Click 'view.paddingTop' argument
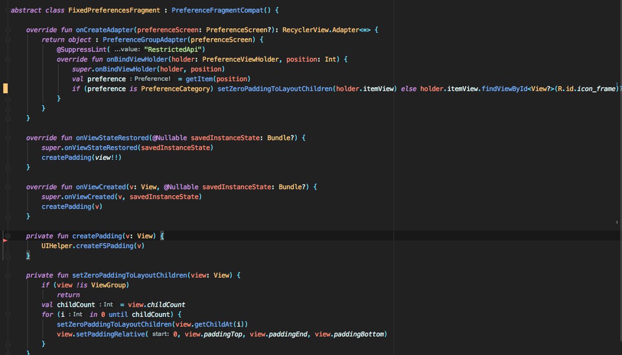622x355 pixels. pos(213,334)
